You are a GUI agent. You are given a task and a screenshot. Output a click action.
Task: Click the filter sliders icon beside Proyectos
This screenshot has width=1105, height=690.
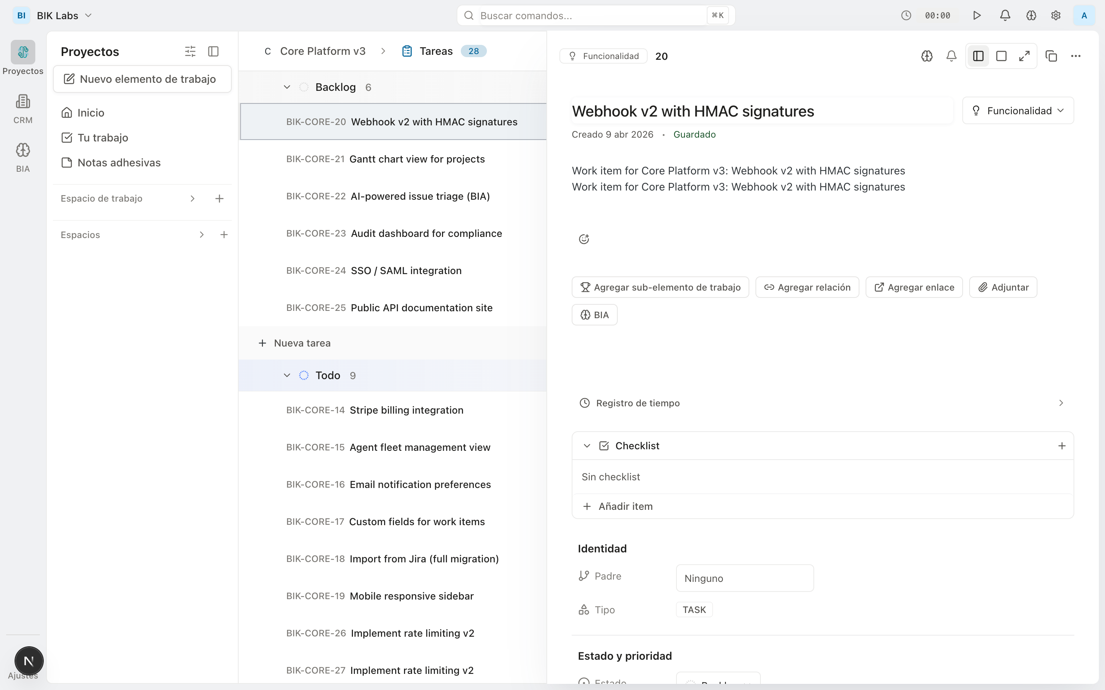click(190, 52)
